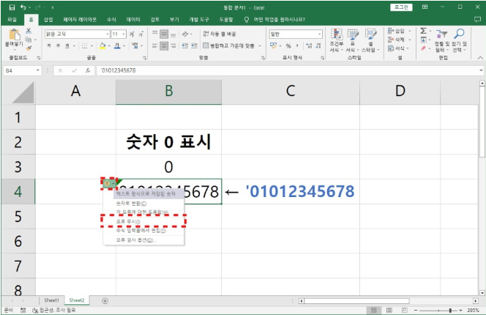Open Conditional Formatting (조건부 서식)
Viewport: 486px width, 315px height.
tap(337, 39)
